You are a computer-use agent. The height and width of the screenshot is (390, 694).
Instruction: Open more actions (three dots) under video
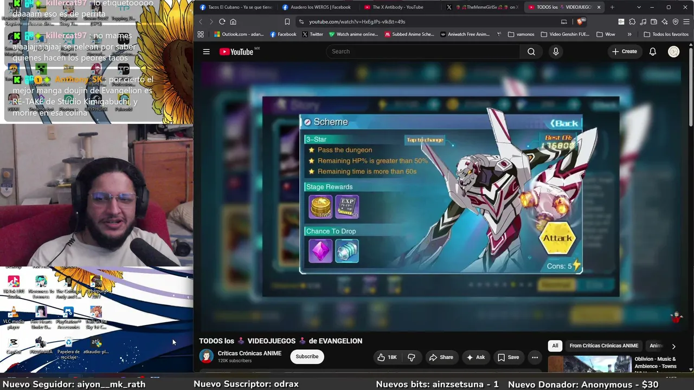point(535,357)
